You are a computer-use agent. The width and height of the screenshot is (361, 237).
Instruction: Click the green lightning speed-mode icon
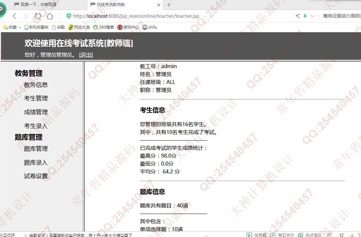click(x=305, y=16)
